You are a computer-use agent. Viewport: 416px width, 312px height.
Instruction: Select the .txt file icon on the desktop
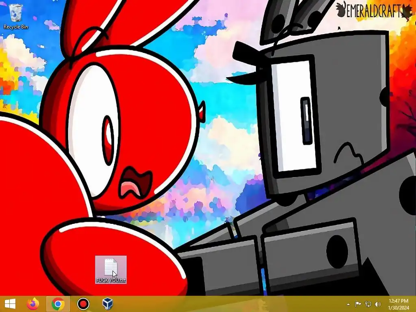click(x=111, y=270)
